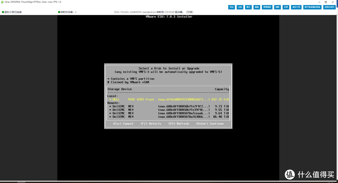
Task: Click the VMware ESXi 7.0.3 Installer title
Action: [169, 17]
